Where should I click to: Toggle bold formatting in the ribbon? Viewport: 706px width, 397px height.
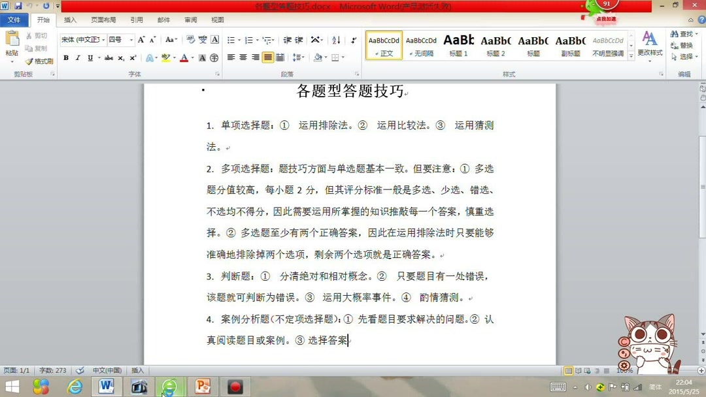point(65,58)
